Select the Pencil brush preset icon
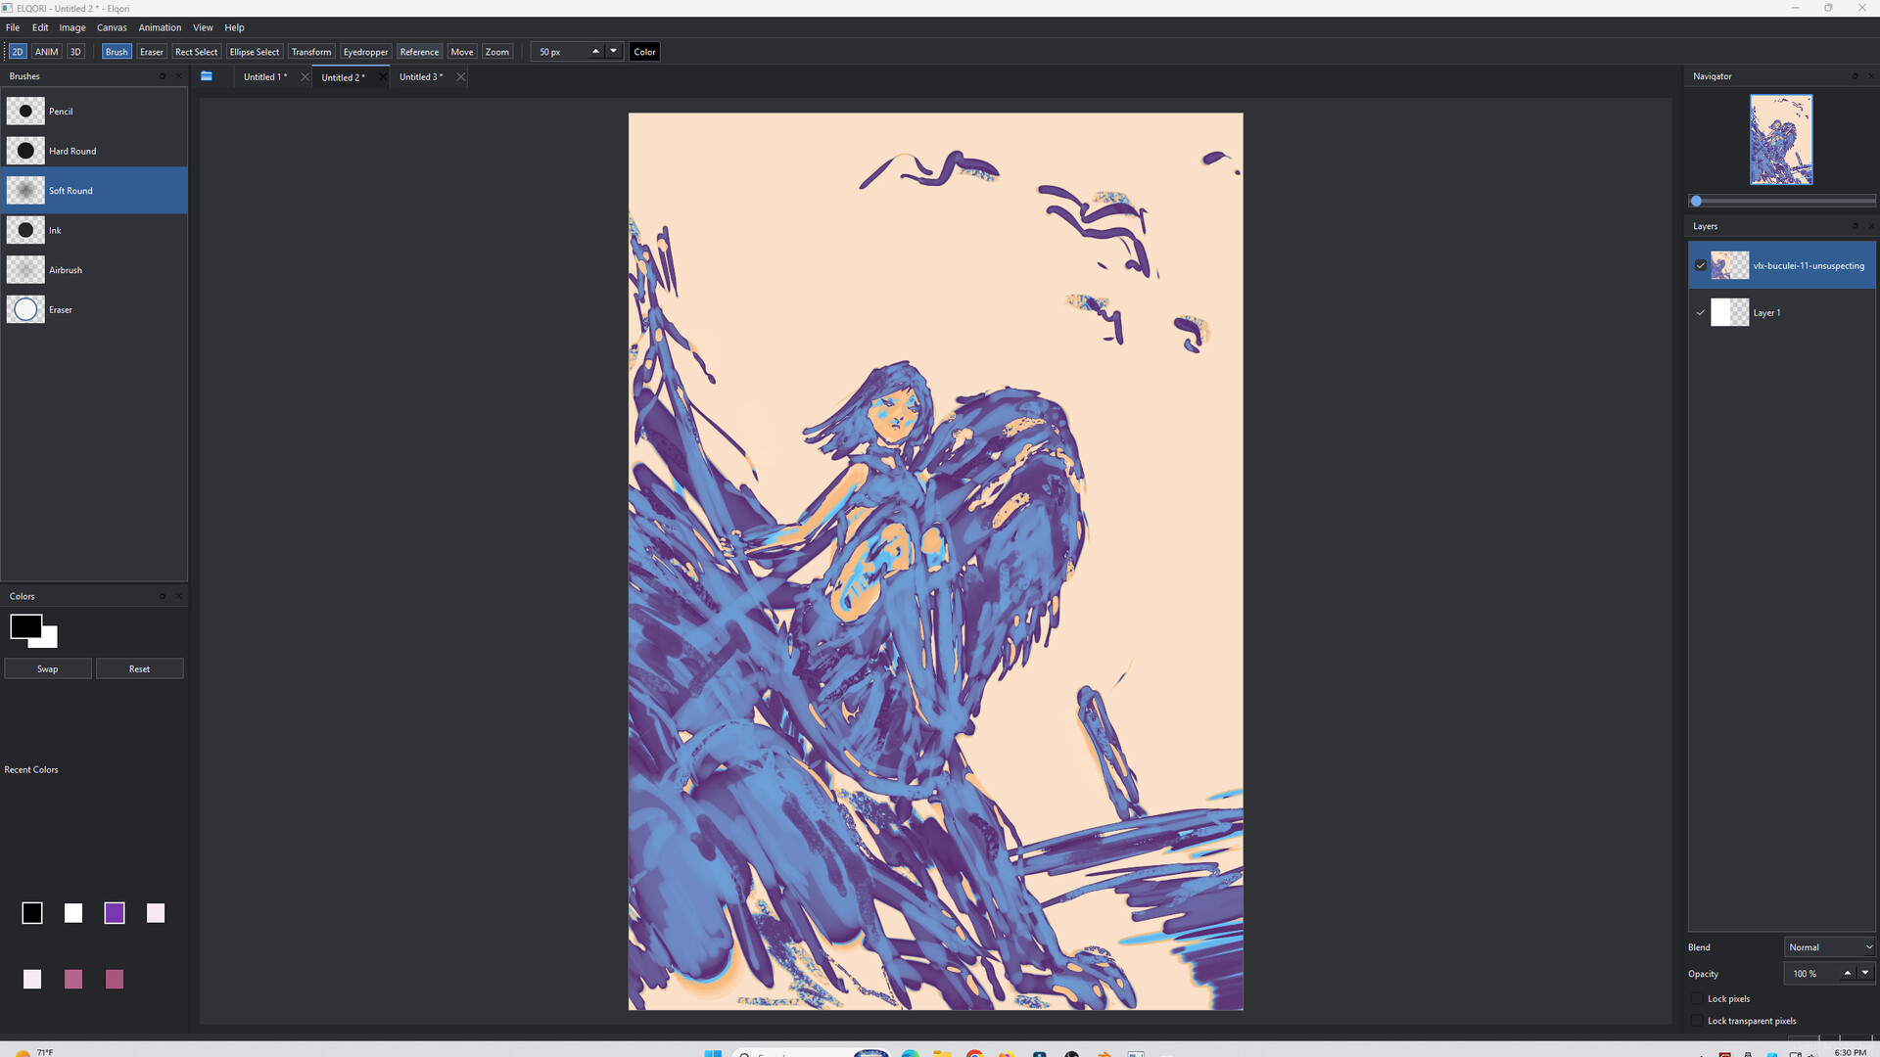Viewport: 1880px width, 1057px height. [x=25, y=111]
